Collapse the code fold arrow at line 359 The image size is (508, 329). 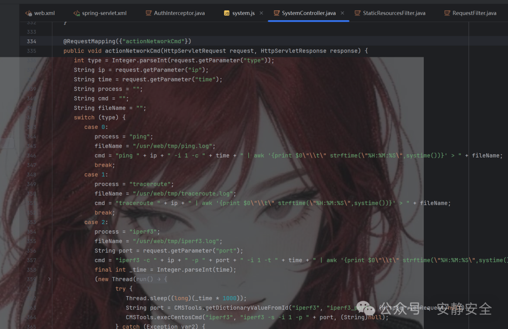tap(49, 279)
